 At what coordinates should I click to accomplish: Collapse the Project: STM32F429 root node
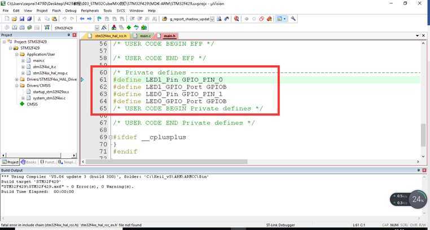click(x=5, y=42)
